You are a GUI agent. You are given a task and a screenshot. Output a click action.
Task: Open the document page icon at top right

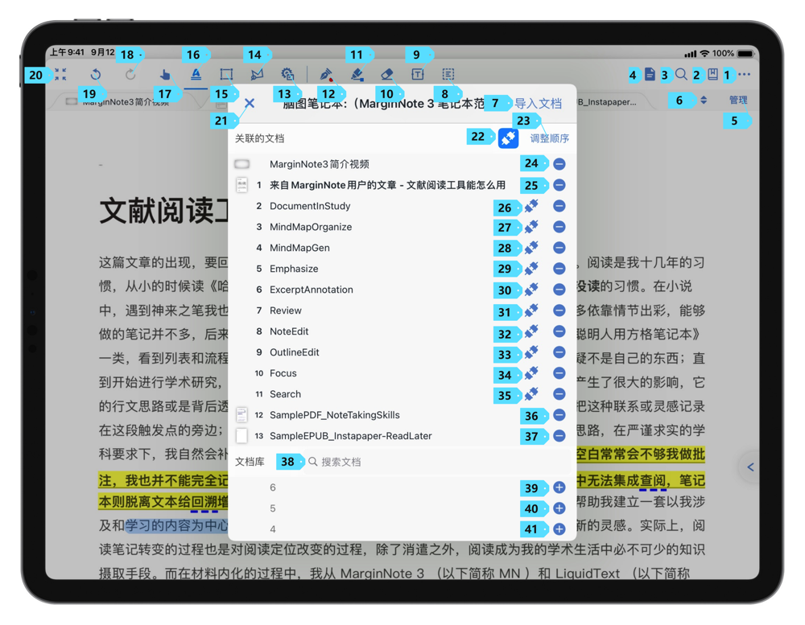pyautogui.click(x=650, y=74)
